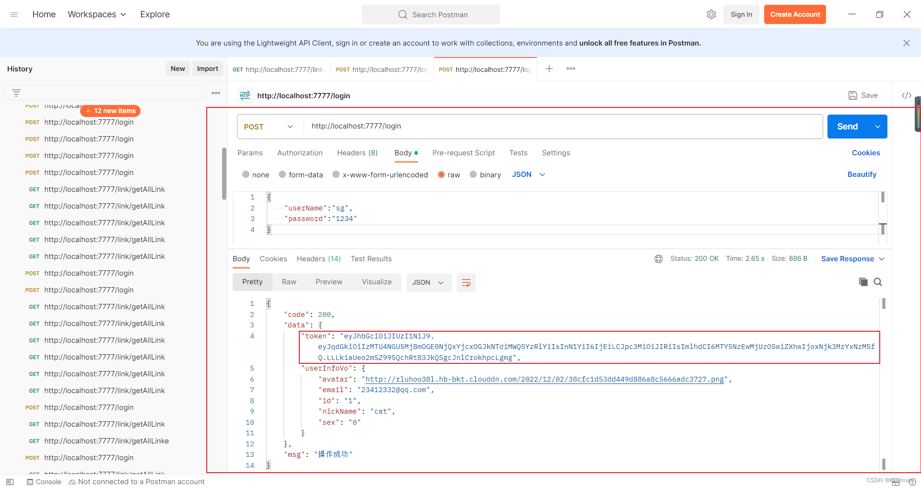
Task: Click Not connected to Postman account
Action: pyautogui.click(x=137, y=482)
